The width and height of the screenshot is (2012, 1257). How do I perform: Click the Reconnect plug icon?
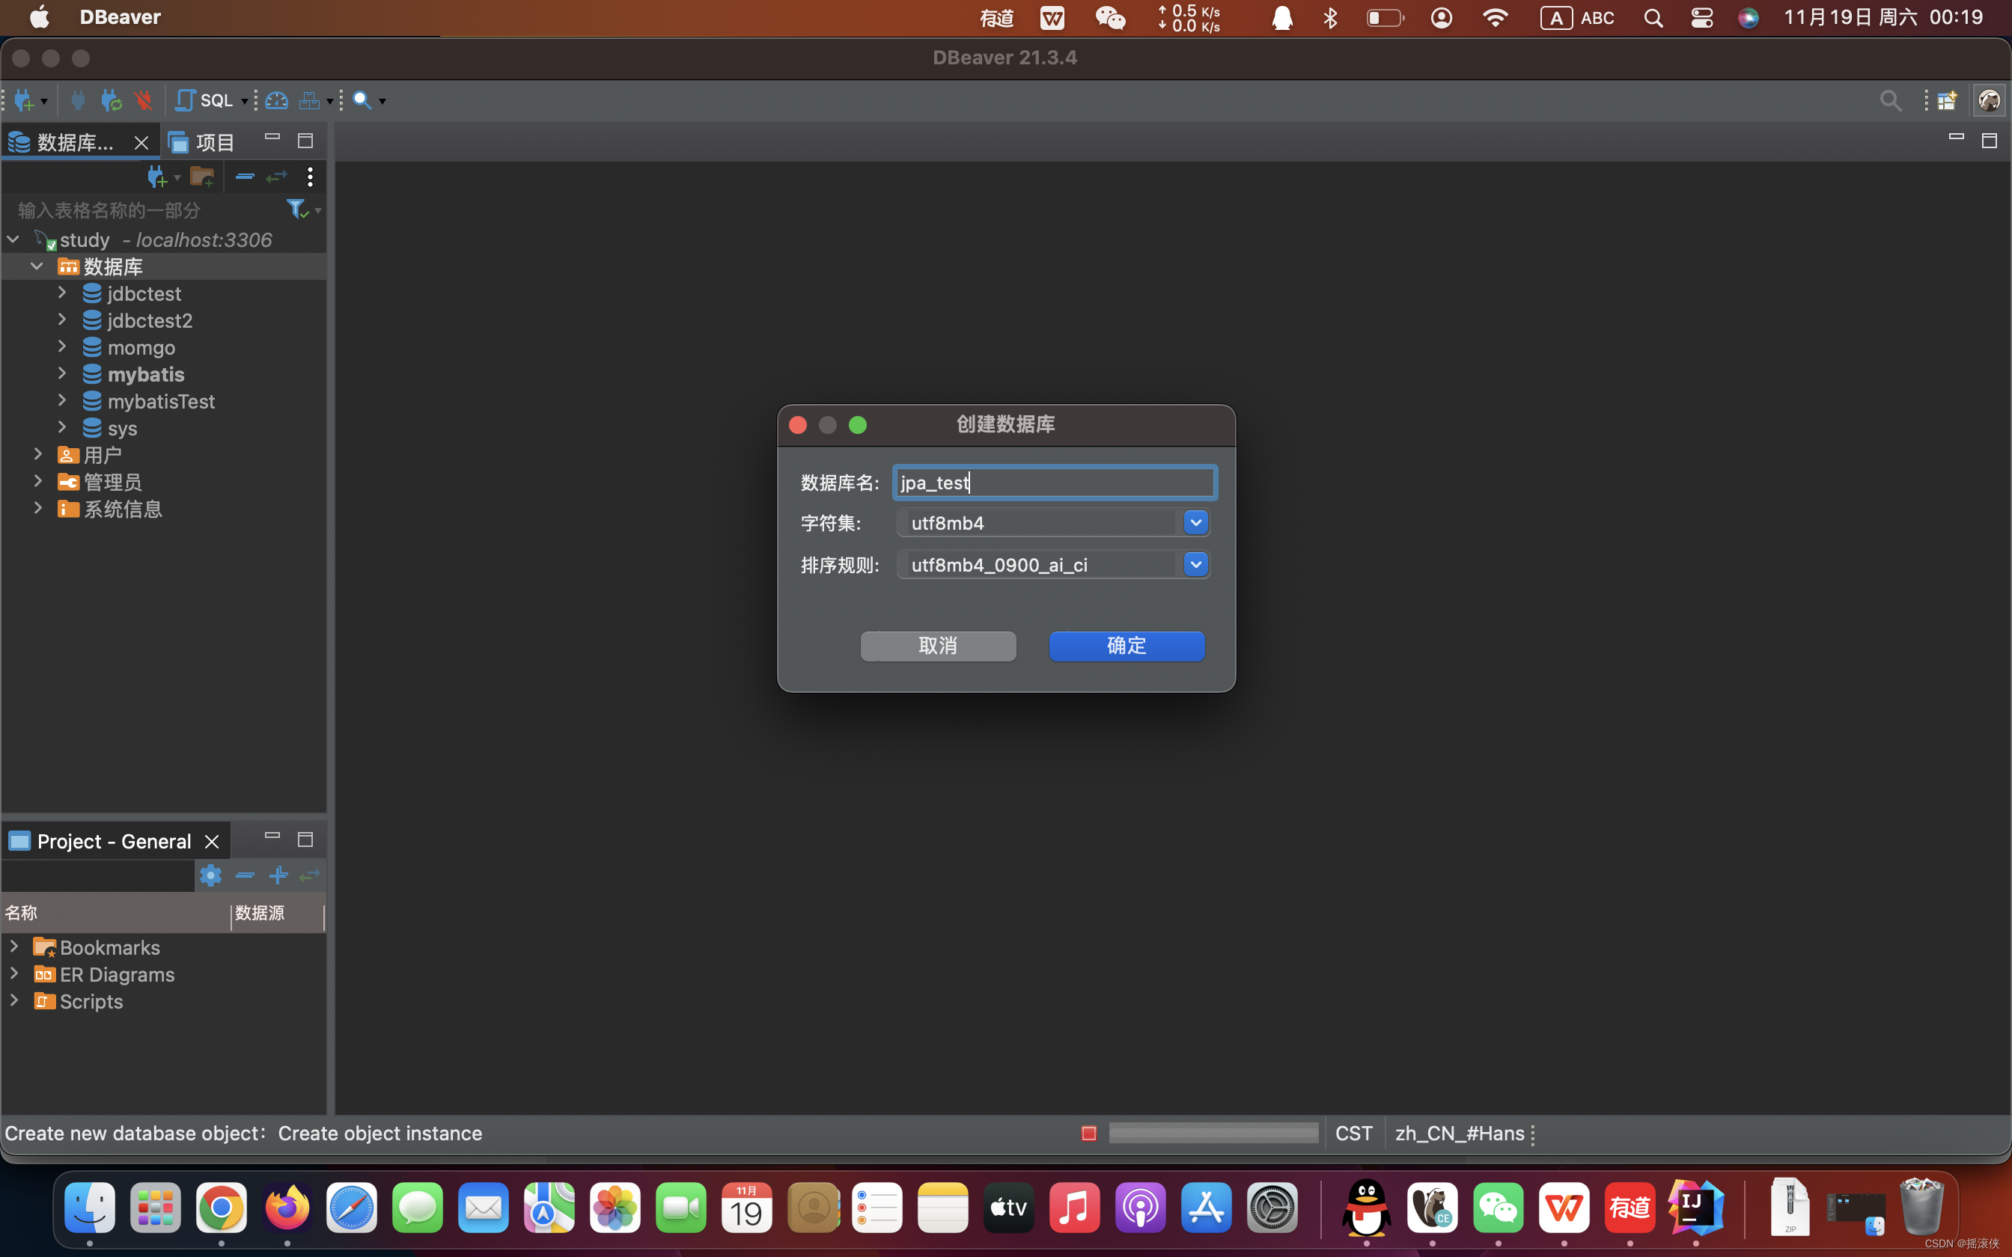coord(111,100)
